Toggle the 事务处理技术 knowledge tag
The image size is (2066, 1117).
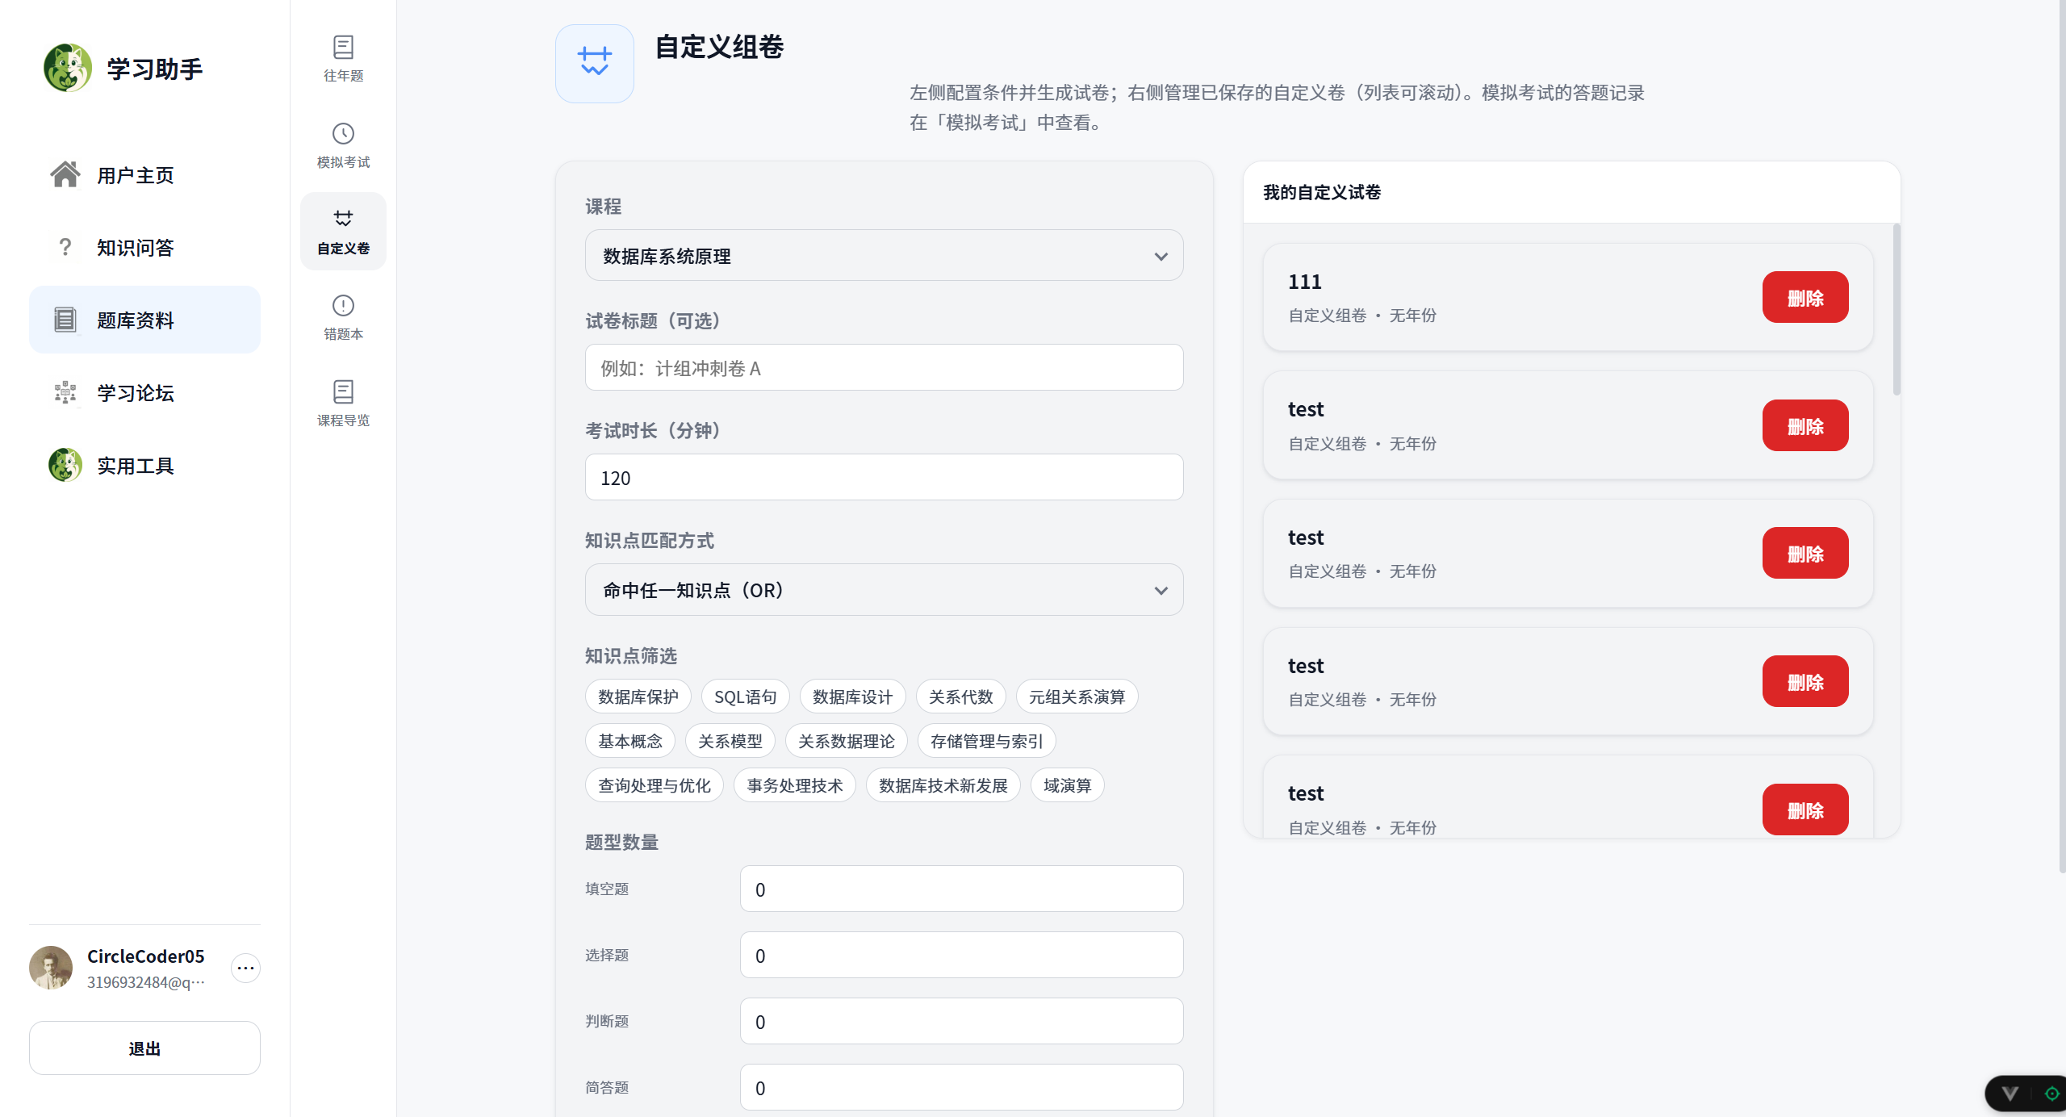coord(795,785)
